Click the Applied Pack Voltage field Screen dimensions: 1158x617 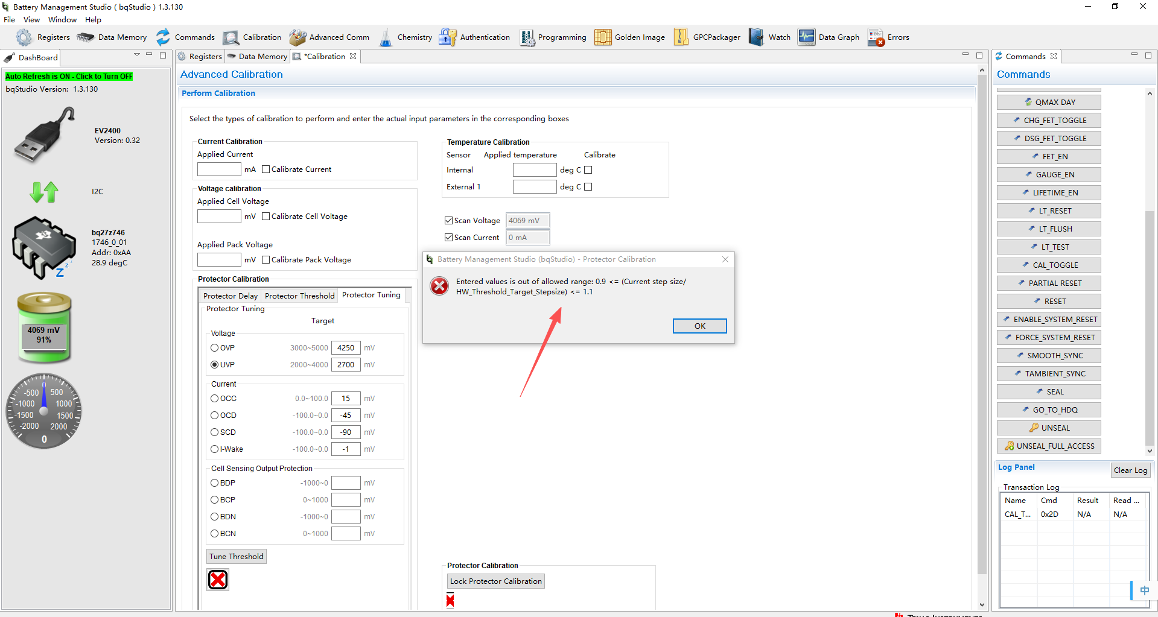[219, 260]
